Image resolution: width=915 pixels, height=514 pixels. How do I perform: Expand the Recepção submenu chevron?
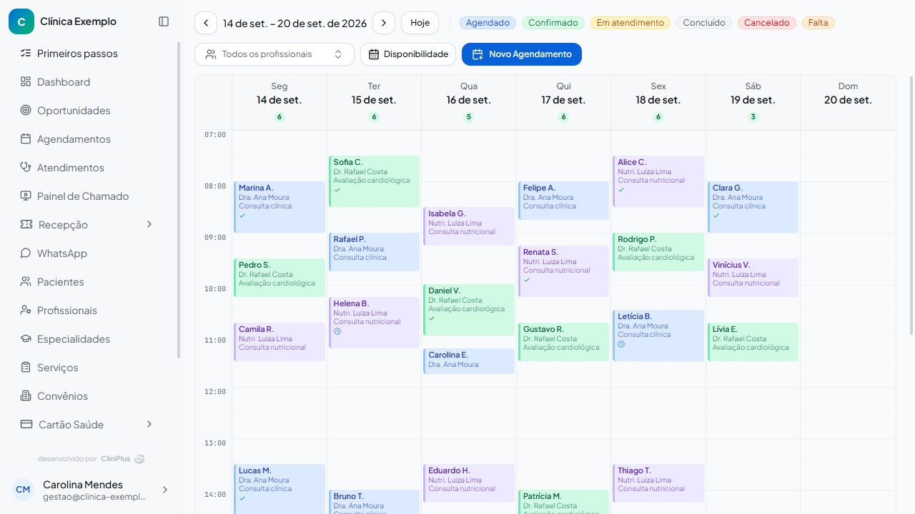click(x=149, y=224)
